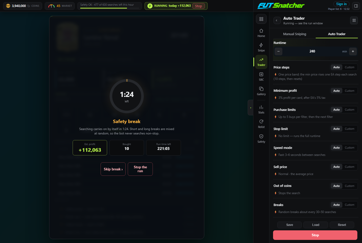Save the Auto Trader settings
Viewport: 362px width, 243px height.
(x=290, y=225)
